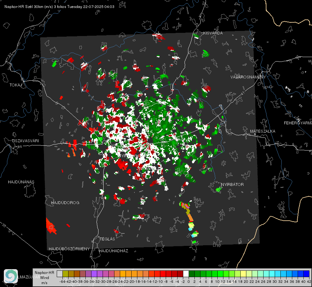The image size is (312, 287).
Task: Choose the light gray first legend swatch
Action: pos(60,274)
